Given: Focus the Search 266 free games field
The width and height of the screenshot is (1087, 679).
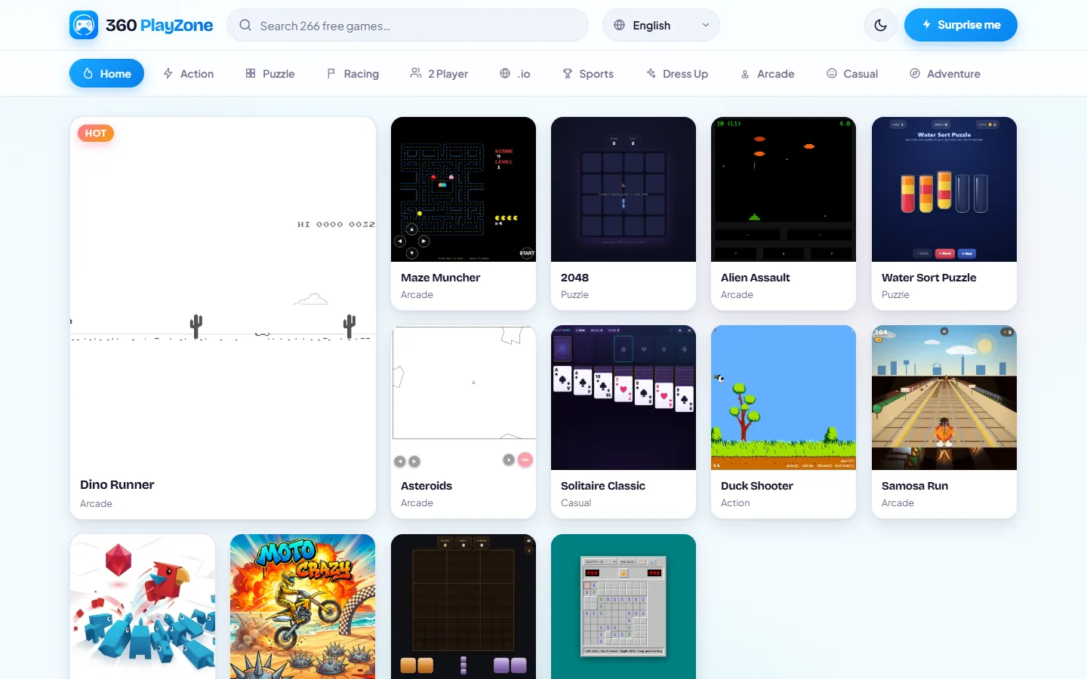Looking at the screenshot, I should coord(408,25).
